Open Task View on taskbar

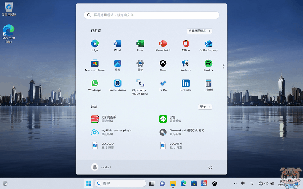click(x=152, y=183)
